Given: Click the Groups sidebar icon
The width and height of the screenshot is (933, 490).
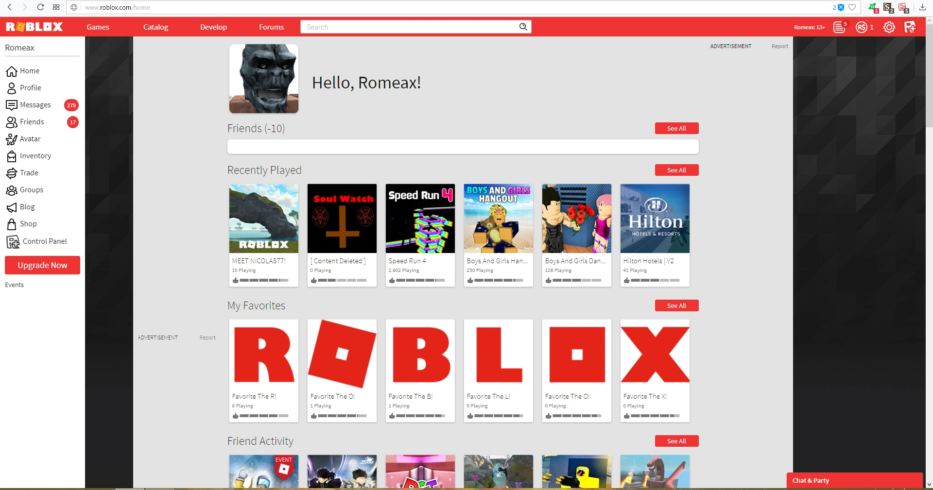Looking at the screenshot, I should (x=12, y=190).
